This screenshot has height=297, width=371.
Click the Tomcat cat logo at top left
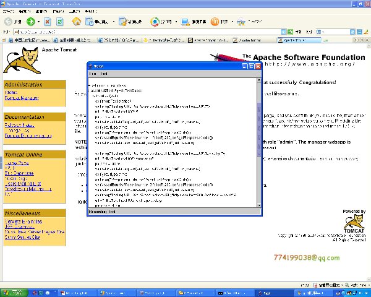[22, 60]
